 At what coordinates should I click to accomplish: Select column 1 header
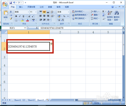pos(29,32)
